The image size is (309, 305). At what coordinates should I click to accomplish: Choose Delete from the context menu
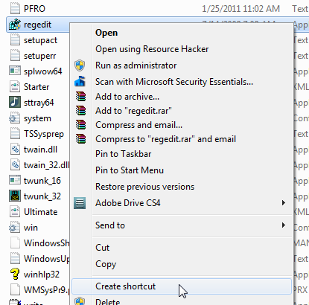[108, 302]
